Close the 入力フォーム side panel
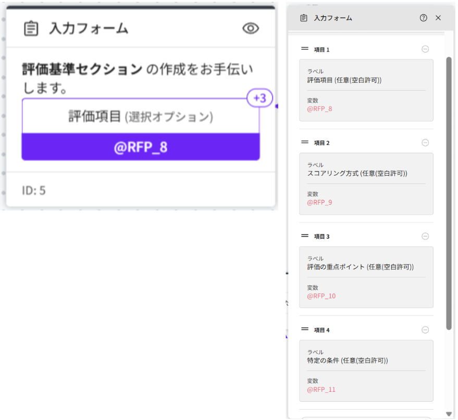This screenshot has width=458, height=420. pos(438,18)
